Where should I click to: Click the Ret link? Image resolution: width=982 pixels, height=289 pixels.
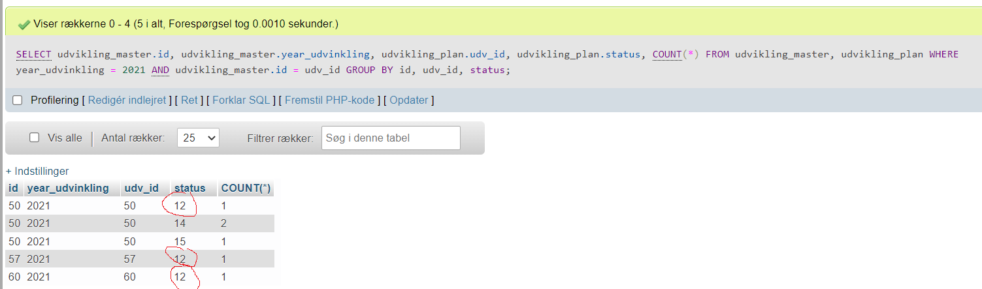pos(189,100)
